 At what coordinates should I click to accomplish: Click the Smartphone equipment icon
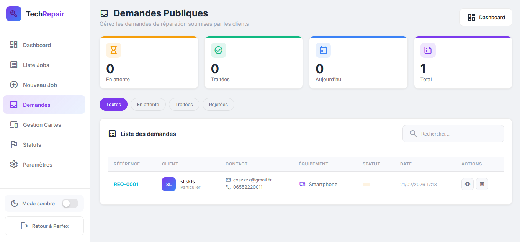tap(302, 184)
